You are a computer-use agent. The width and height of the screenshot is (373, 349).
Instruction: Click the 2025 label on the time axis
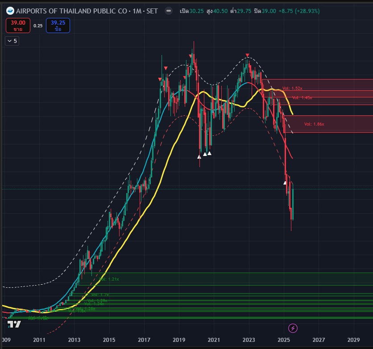pos(284,340)
